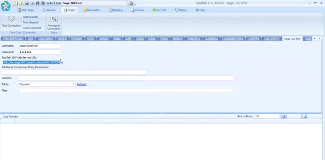Click the Starfish 300 Web Service URL field
325x160 pixels.
point(31,62)
